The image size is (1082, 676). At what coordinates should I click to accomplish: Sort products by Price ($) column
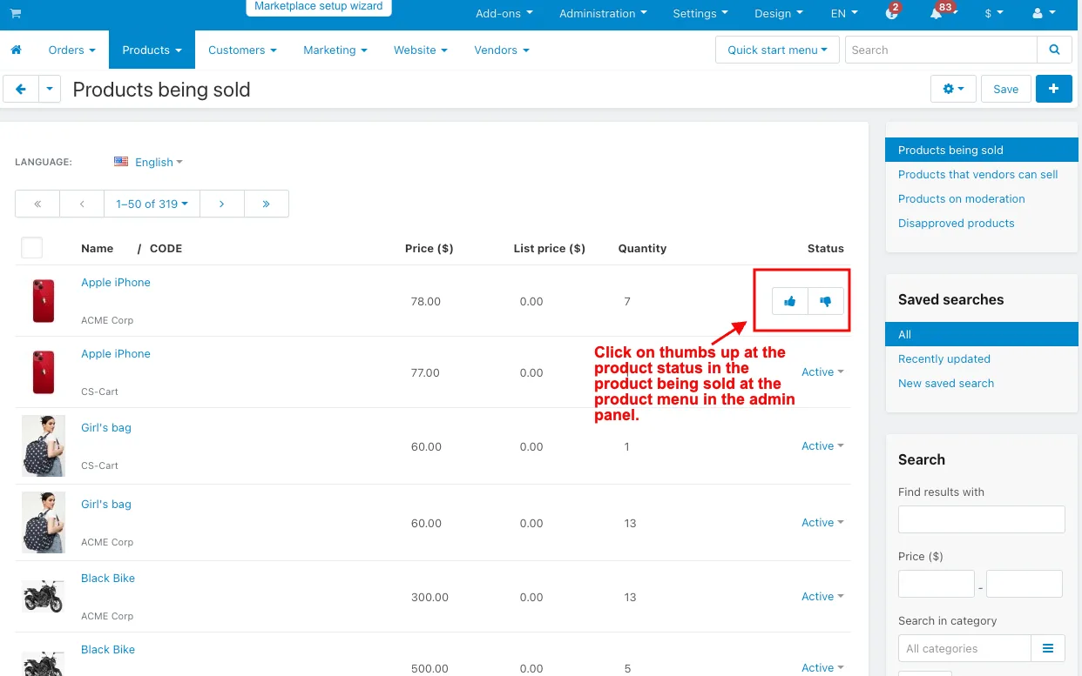[429, 248]
